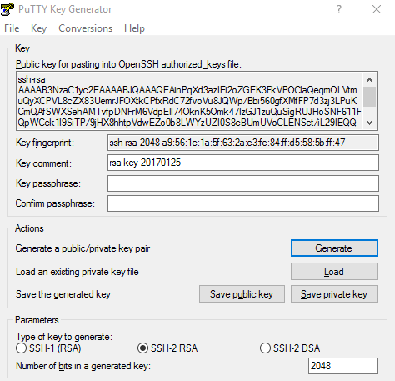Click the Generate button

coord(334,248)
